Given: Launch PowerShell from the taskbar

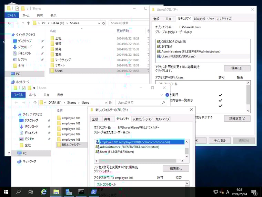Looking at the screenshot, I should [93, 192].
